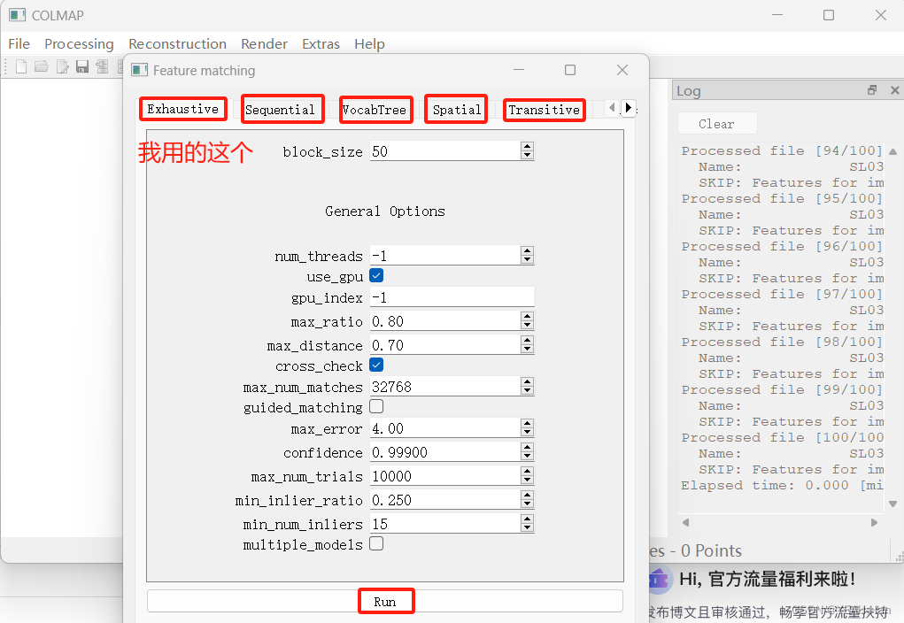Increase confidence with the up arrow
The width and height of the screenshot is (904, 623).
[x=527, y=447]
